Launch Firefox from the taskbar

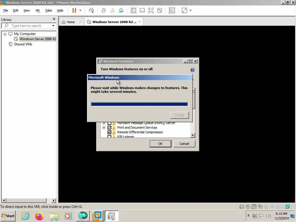coord(39,216)
